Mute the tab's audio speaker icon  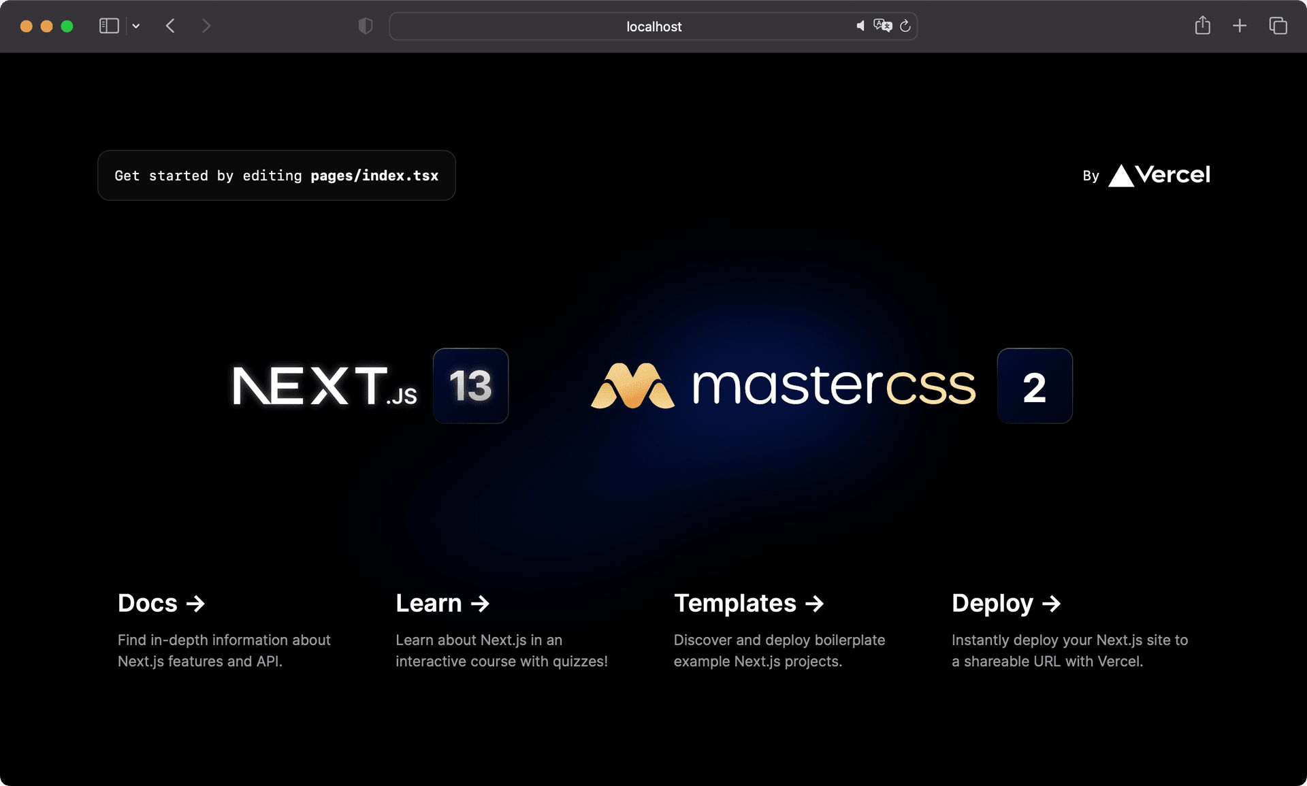[x=860, y=26]
